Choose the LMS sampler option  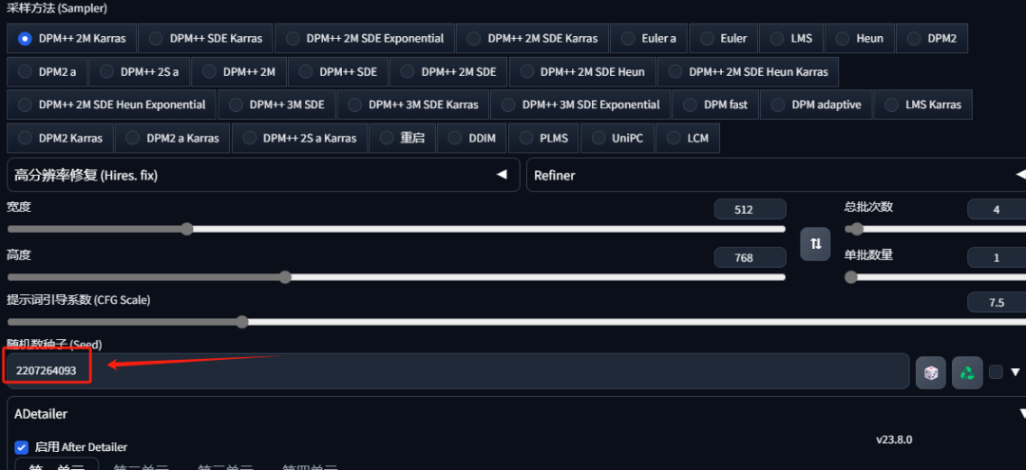(x=791, y=39)
